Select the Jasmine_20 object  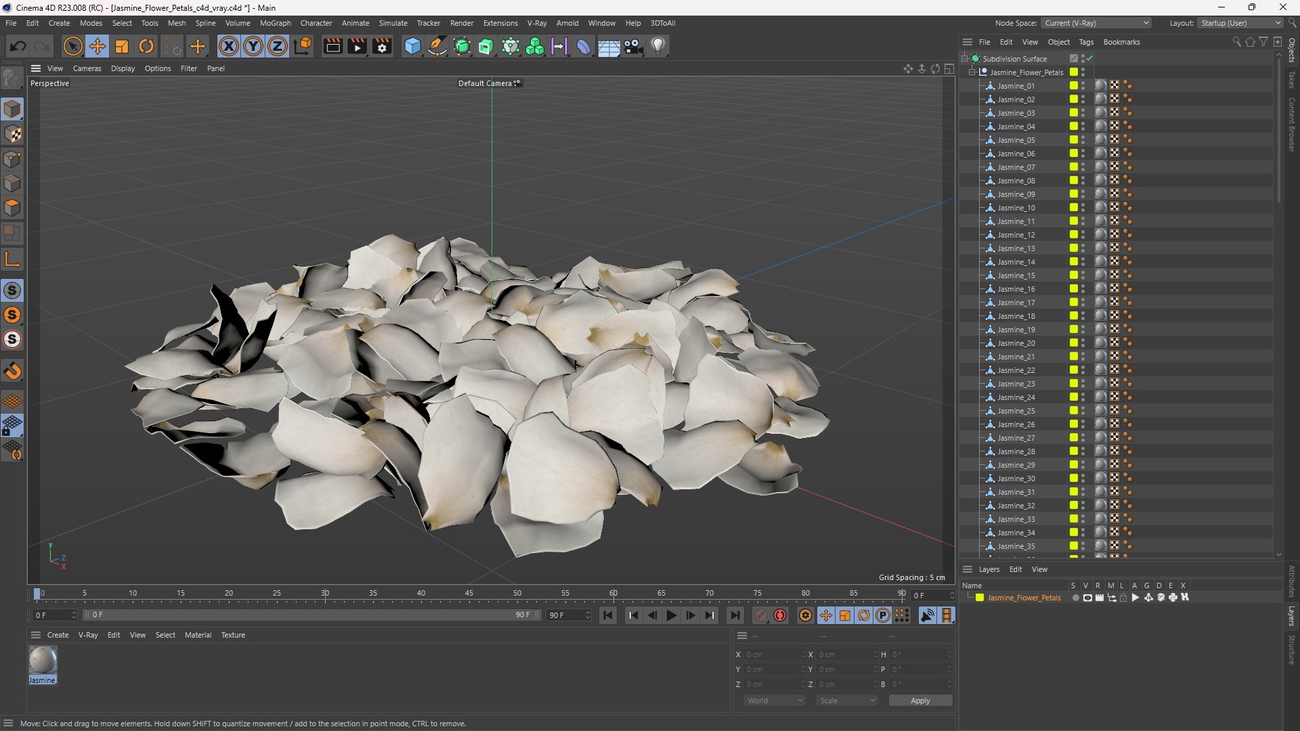pos(1016,343)
